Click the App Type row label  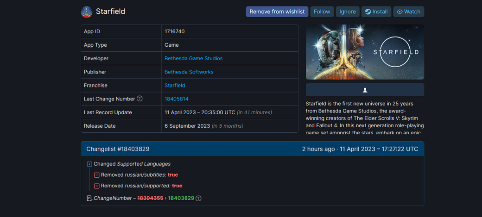click(x=95, y=45)
